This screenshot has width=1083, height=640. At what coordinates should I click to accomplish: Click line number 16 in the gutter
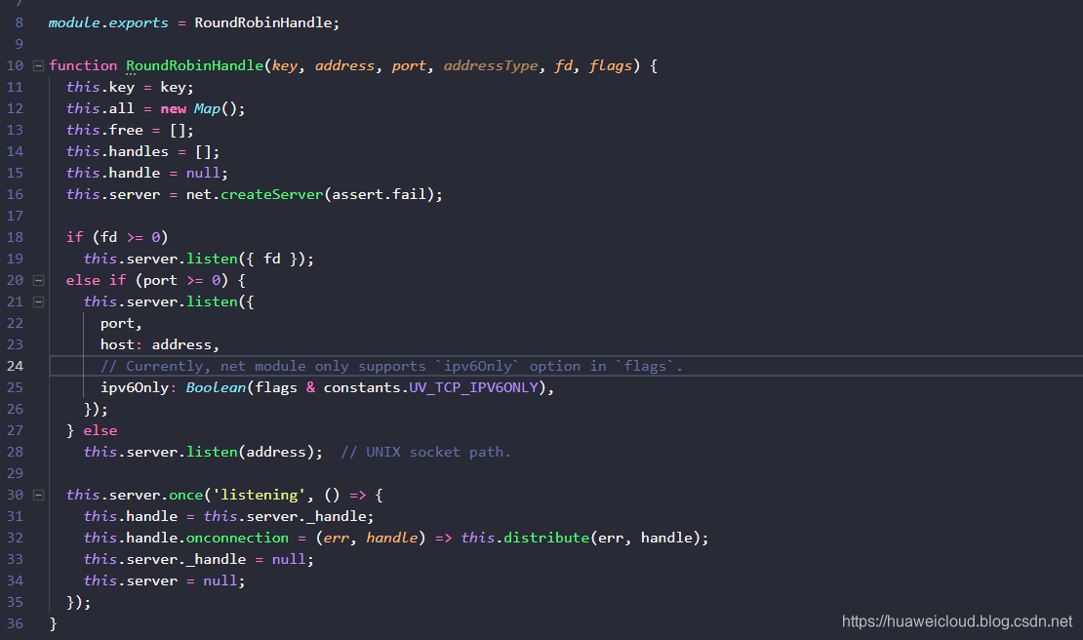(x=15, y=194)
